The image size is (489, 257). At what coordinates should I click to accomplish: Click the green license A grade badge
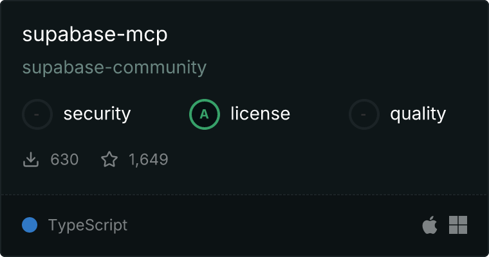[x=204, y=114]
